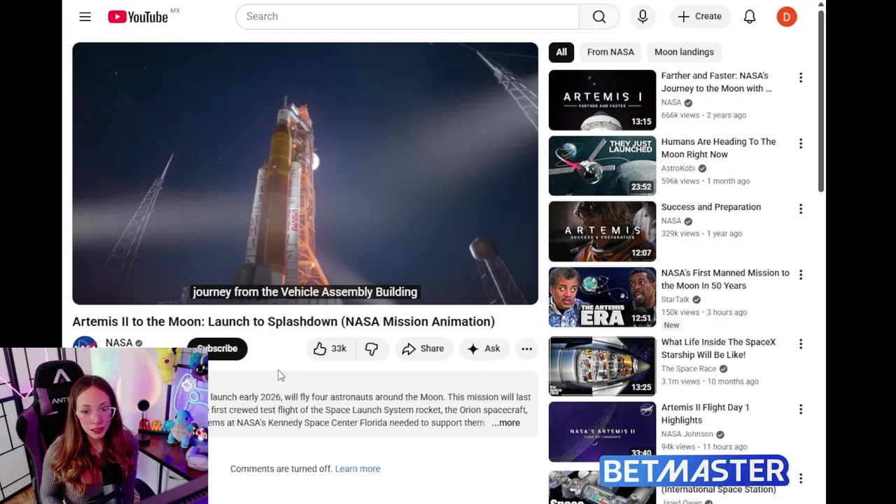This screenshot has width=896, height=504.
Task: Click The Space Race channel name
Action: pyautogui.click(x=689, y=369)
